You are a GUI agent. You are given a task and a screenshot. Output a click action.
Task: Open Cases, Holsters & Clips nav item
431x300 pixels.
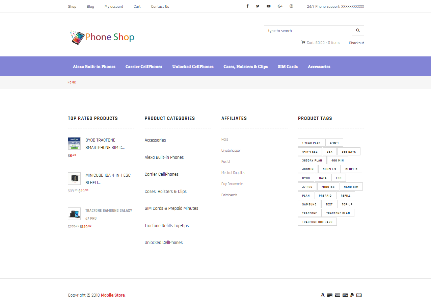[246, 67]
